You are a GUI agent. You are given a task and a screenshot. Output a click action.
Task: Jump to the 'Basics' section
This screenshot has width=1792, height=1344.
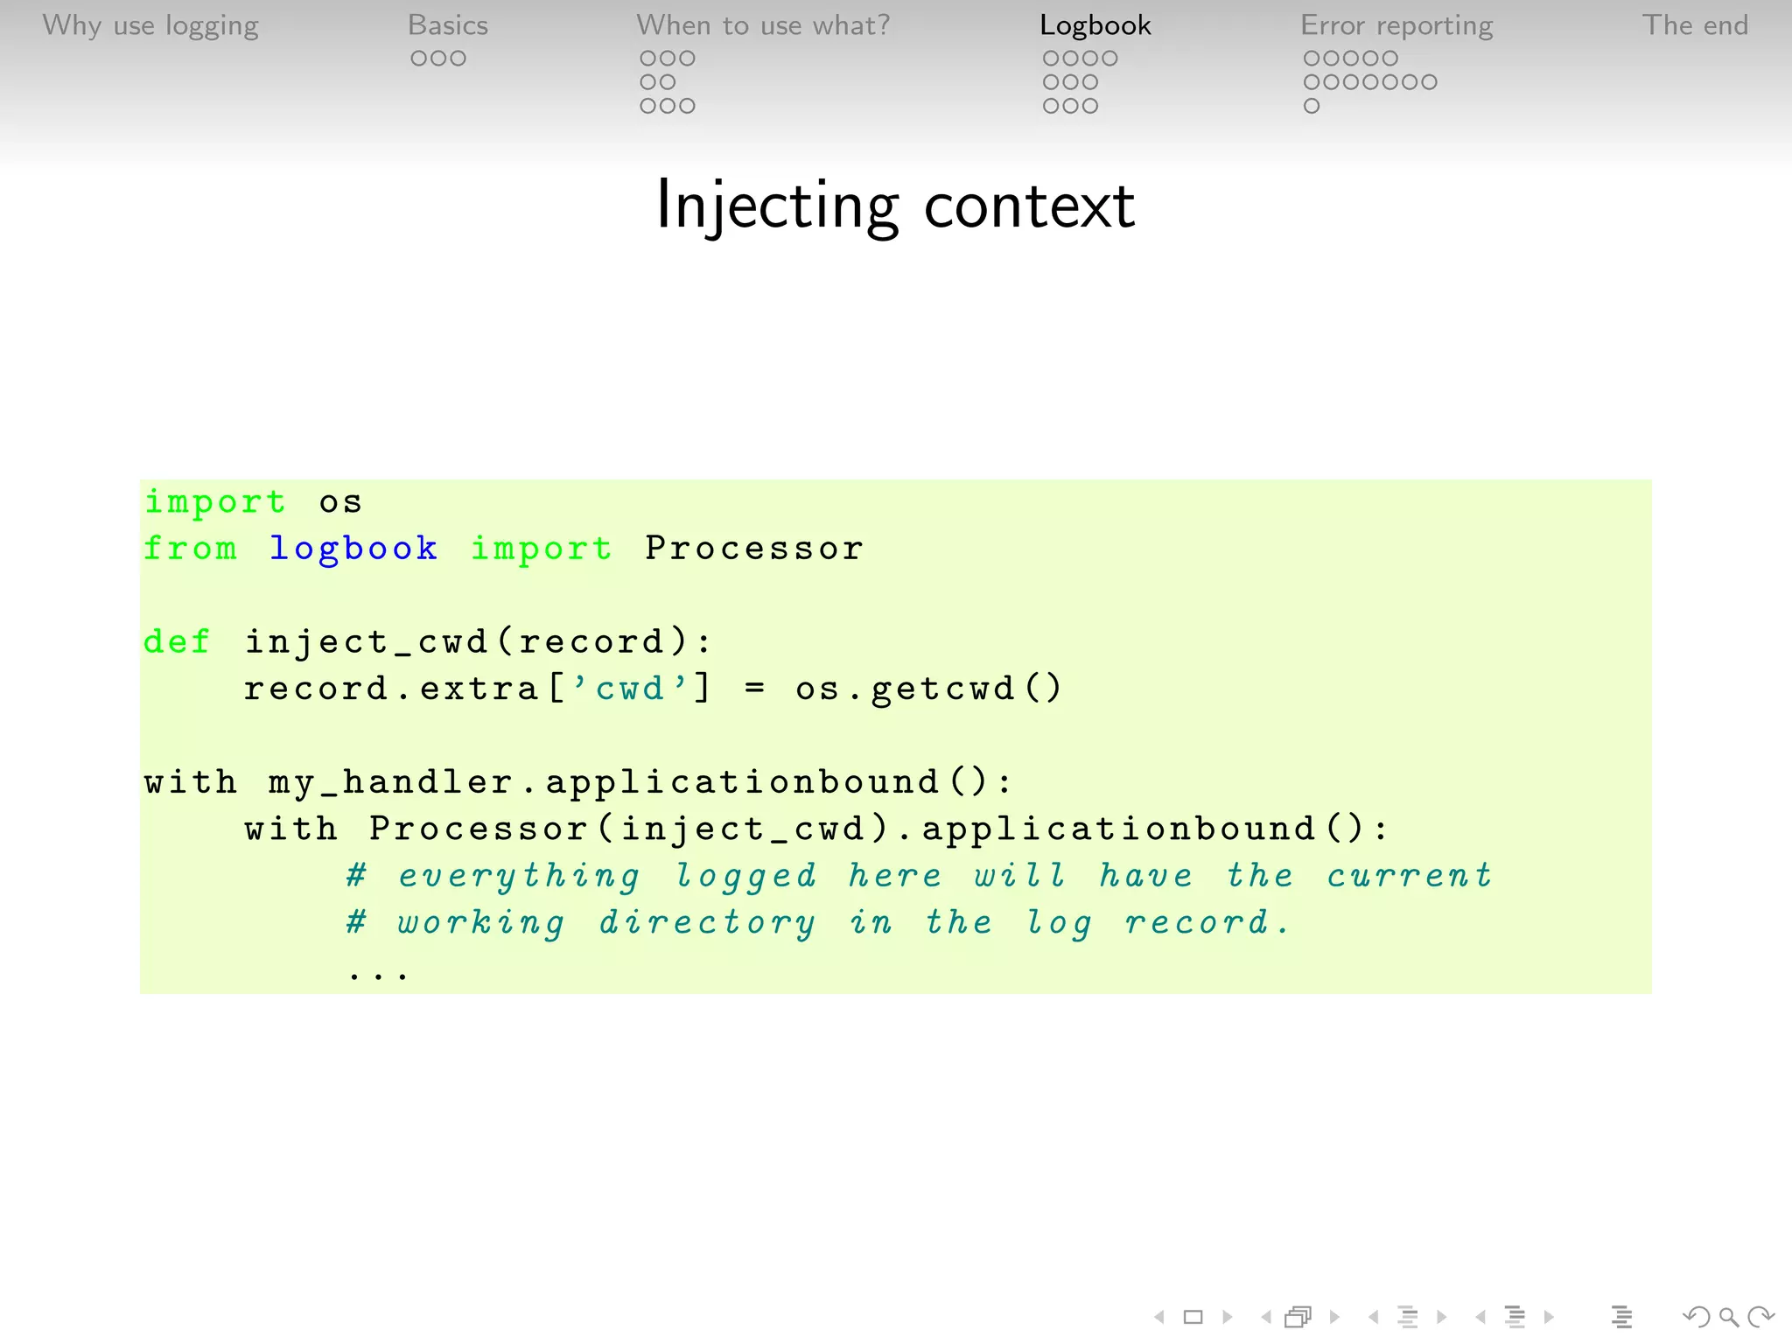click(x=448, y=25)
